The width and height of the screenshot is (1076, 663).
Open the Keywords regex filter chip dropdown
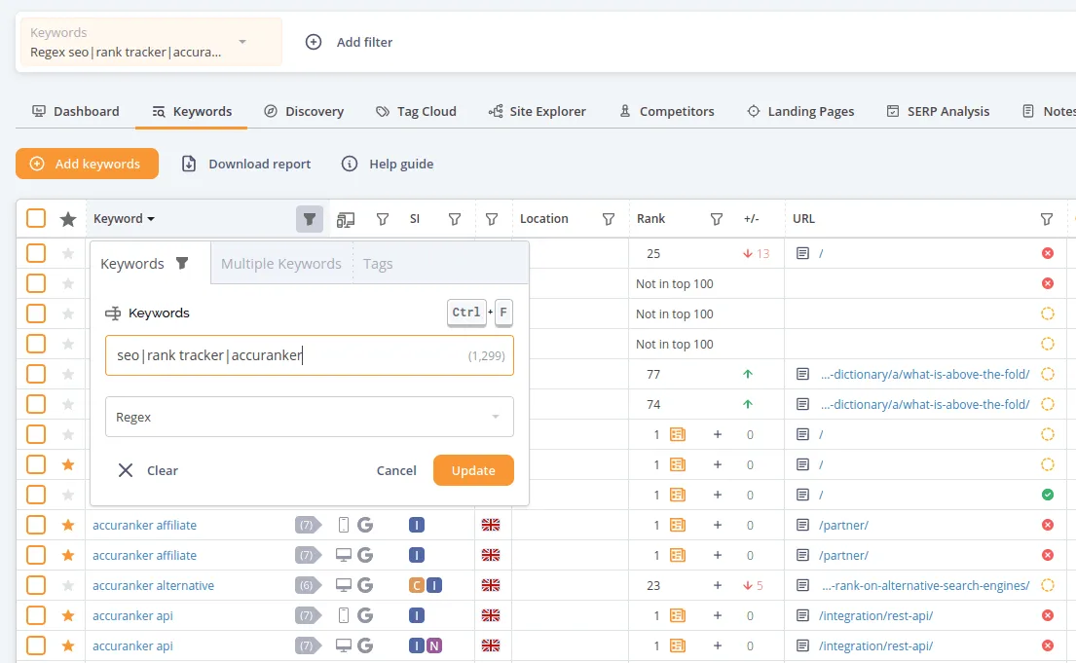(x=151, y=42)
